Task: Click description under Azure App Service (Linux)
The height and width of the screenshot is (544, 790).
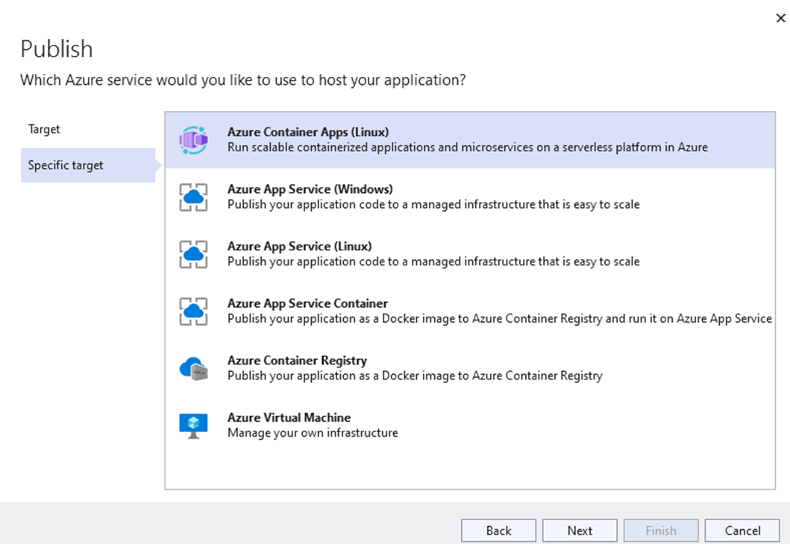Action: (433, 262)
